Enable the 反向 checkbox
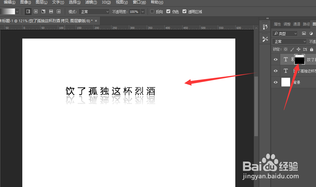 pos(152,11)
